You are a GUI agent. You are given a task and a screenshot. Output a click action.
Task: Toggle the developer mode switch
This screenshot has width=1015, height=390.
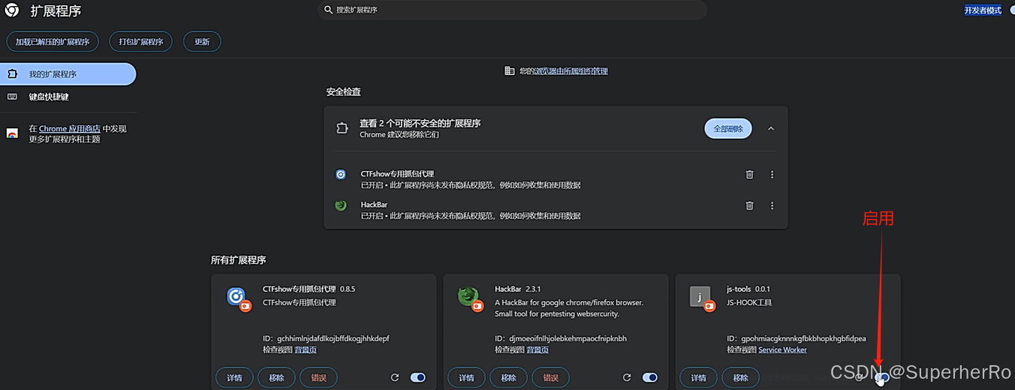coord(1011,10)
